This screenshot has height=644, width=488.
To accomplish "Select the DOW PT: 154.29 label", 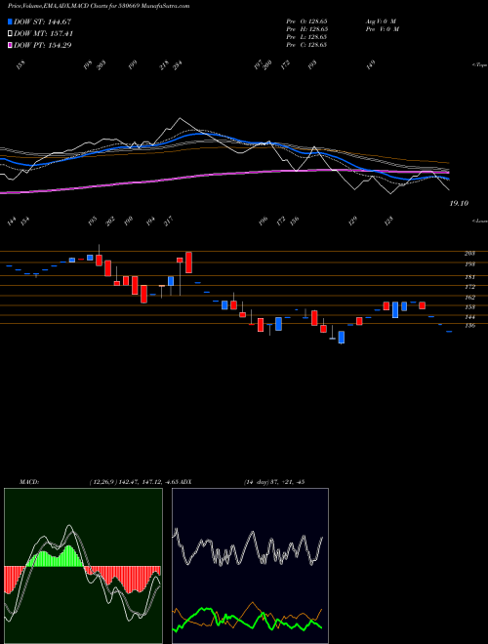I will (42, 45).
